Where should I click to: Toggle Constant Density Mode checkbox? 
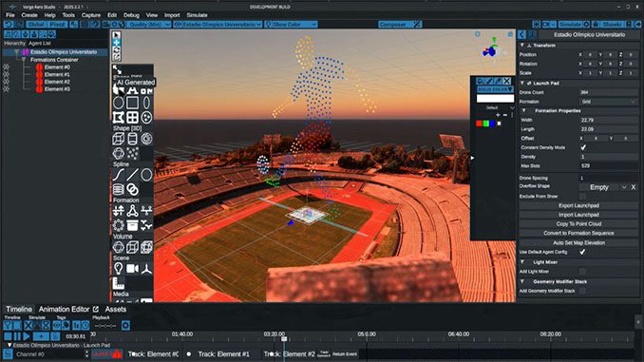583,147
